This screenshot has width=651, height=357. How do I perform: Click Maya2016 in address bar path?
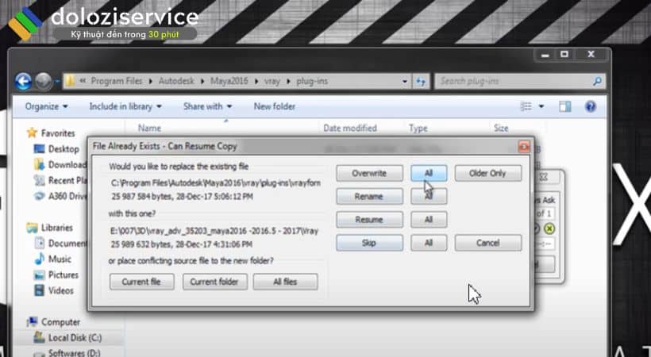coord(229,81)
